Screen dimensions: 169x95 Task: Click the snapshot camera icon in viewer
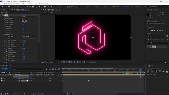point(84,62)
